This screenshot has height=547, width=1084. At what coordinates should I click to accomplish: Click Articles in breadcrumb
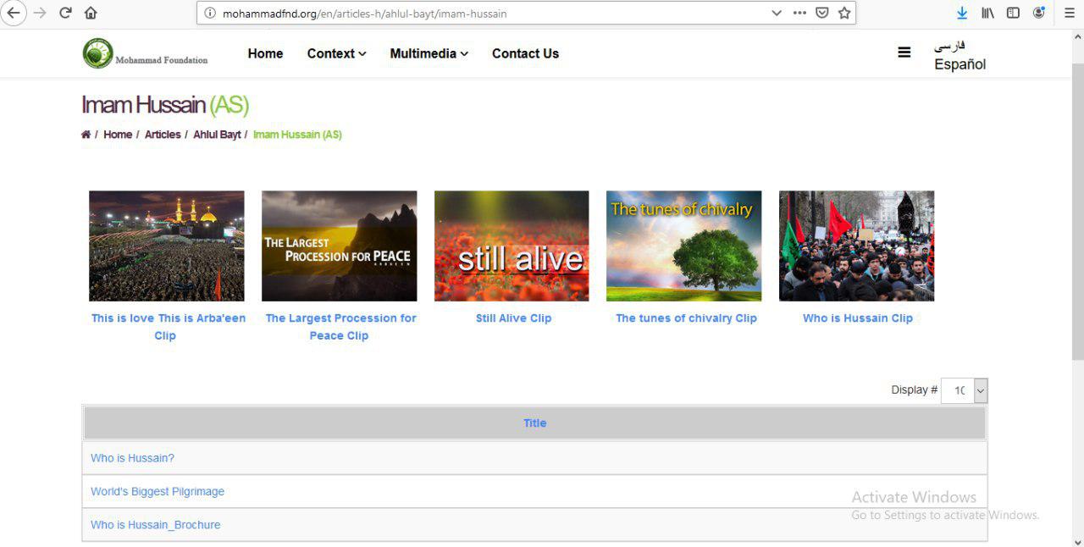[x=163, y=135]
